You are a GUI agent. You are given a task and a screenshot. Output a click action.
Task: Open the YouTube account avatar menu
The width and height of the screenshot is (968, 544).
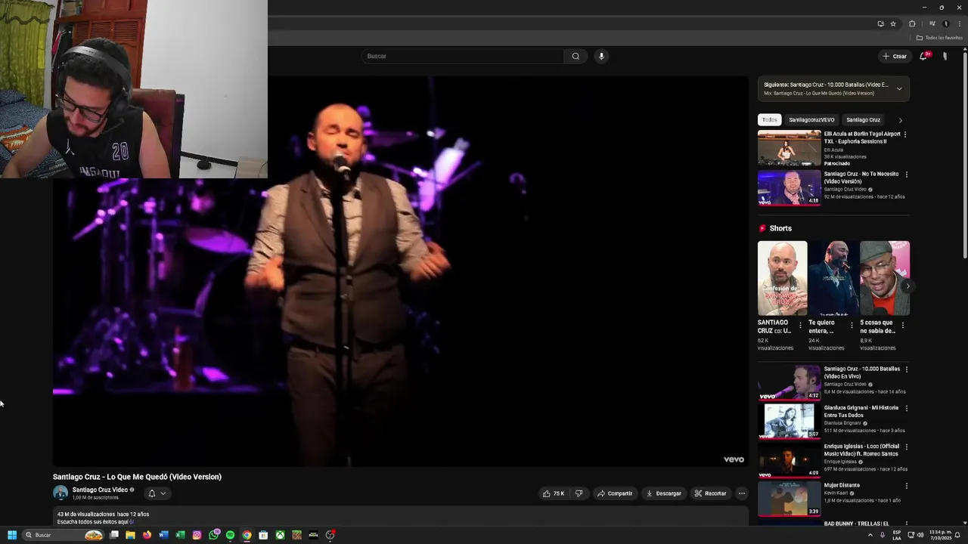(945, 56)
